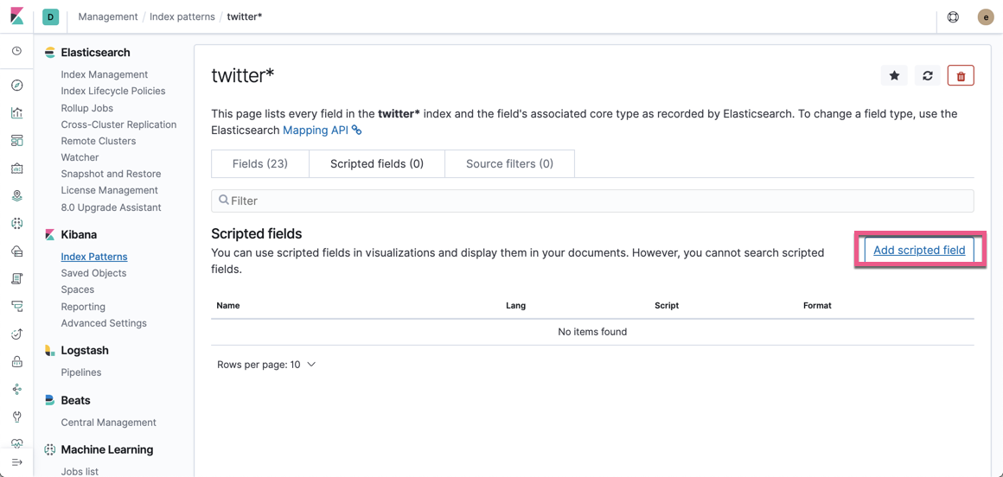
Task: Open the Source filters (0) tab
Action: pos(510,163)
